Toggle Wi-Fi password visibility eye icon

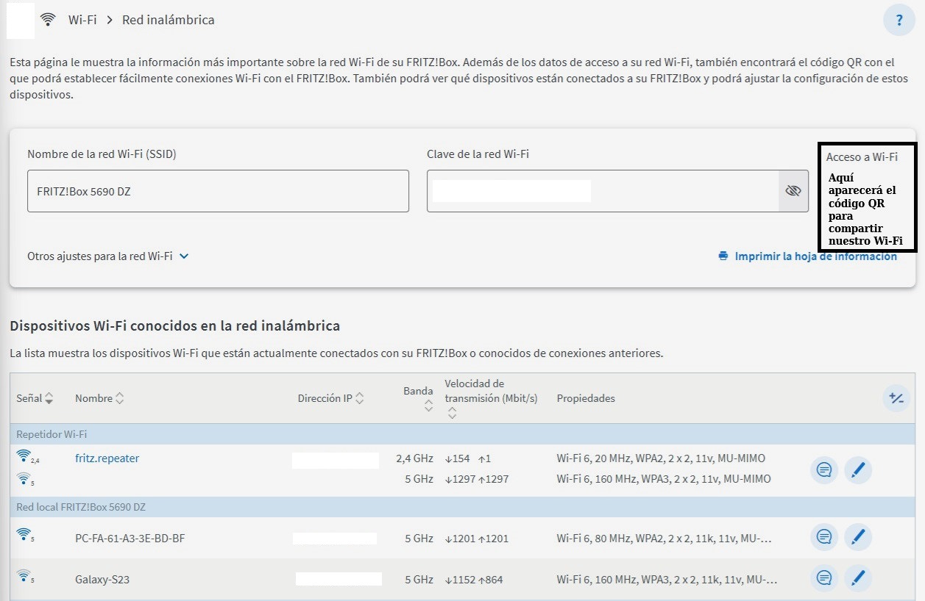tap(793, 191)
